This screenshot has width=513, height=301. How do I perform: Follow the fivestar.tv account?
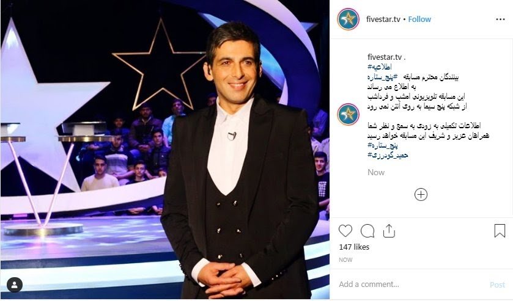click(419, 20)
